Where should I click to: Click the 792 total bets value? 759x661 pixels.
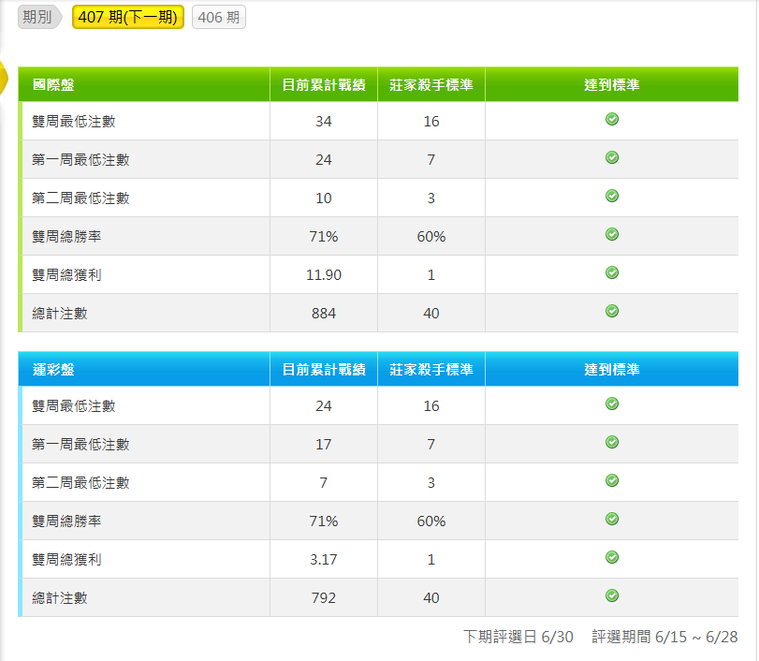(x=324, y=598)
